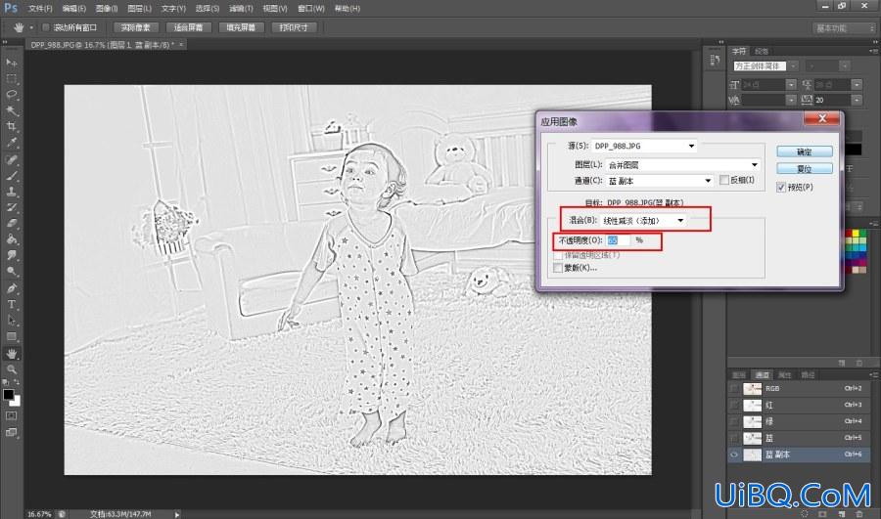Viewport: 881px width, 519px height.
Task: Show the 蓝 channel visibility
Action: (734, 438)
